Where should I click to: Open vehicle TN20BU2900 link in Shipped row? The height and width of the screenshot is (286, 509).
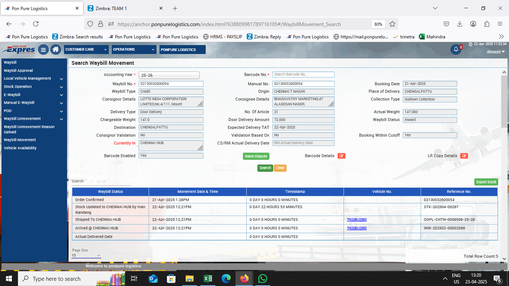pos(357,220)
